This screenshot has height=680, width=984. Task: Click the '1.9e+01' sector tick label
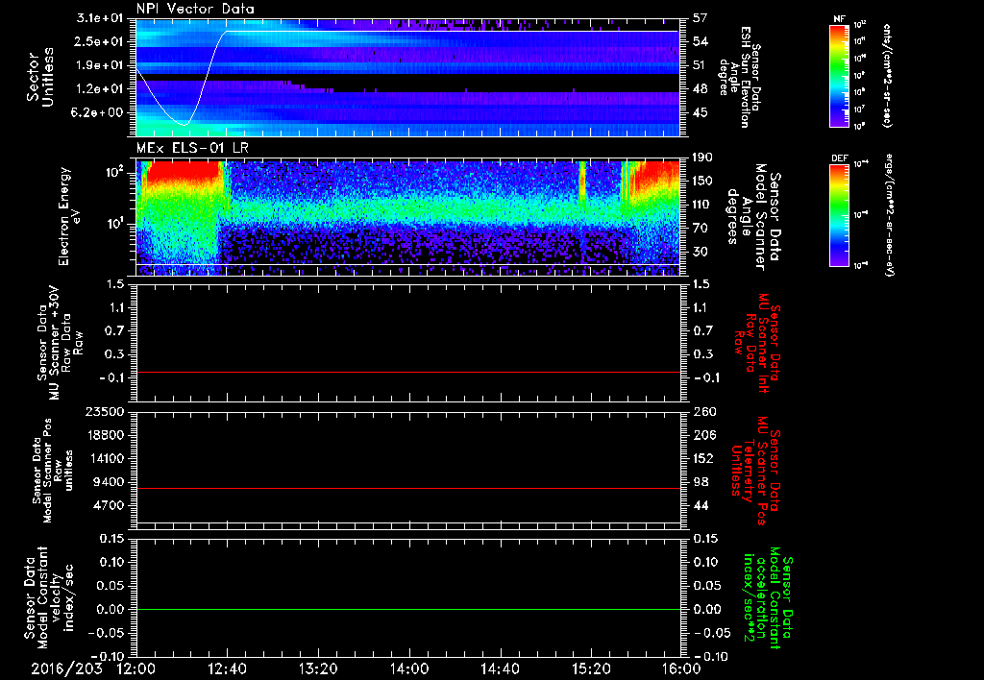[100, 65]
